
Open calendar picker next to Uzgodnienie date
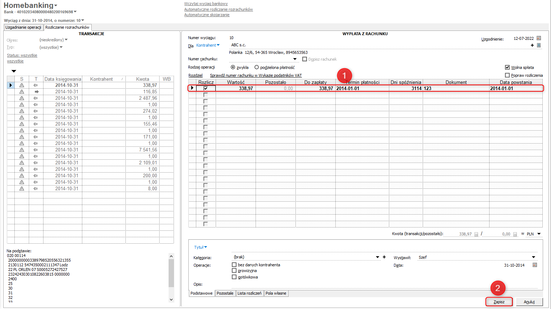pos(538,38)
